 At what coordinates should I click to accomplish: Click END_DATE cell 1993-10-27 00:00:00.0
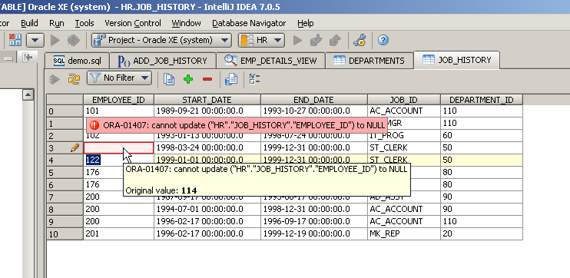[313, 111]
